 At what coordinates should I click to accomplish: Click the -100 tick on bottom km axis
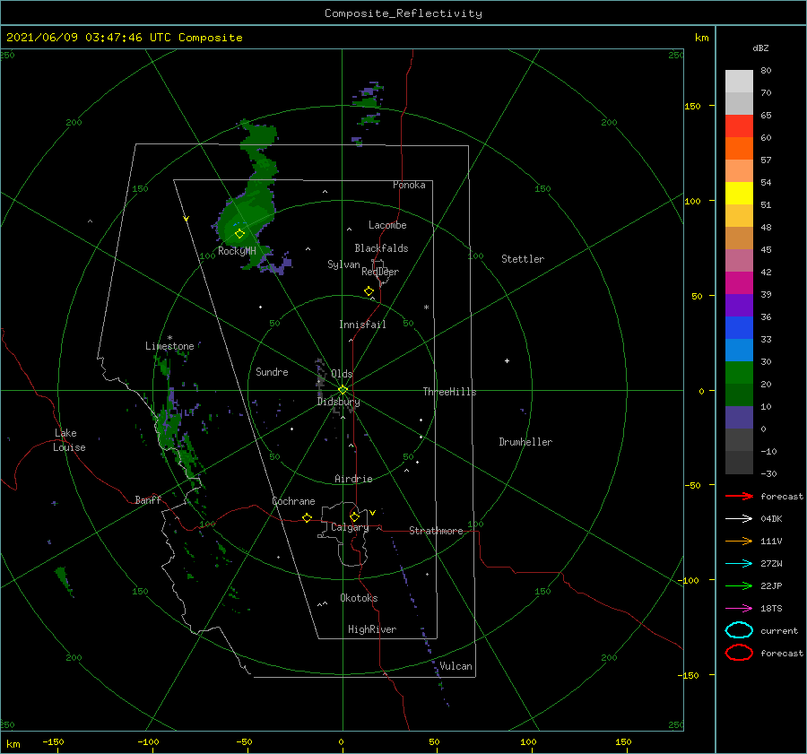click(148, 741)
